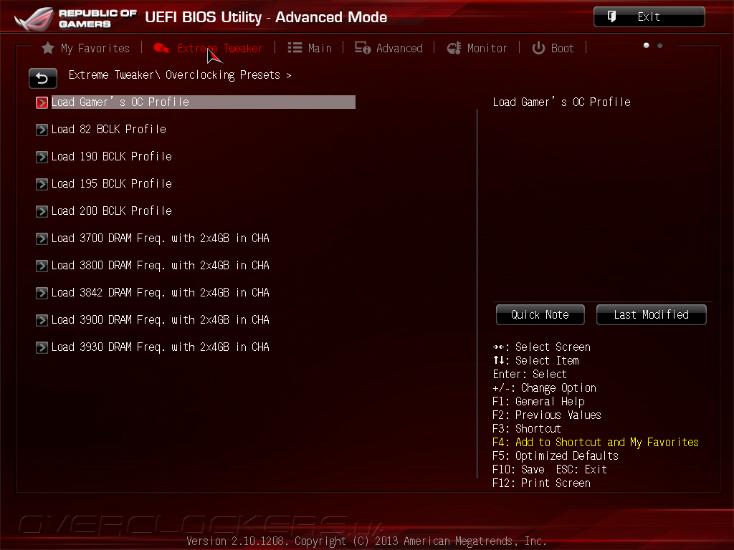Click arrow icon for Load 3842 DRAM Freq.

pos(42,293)
